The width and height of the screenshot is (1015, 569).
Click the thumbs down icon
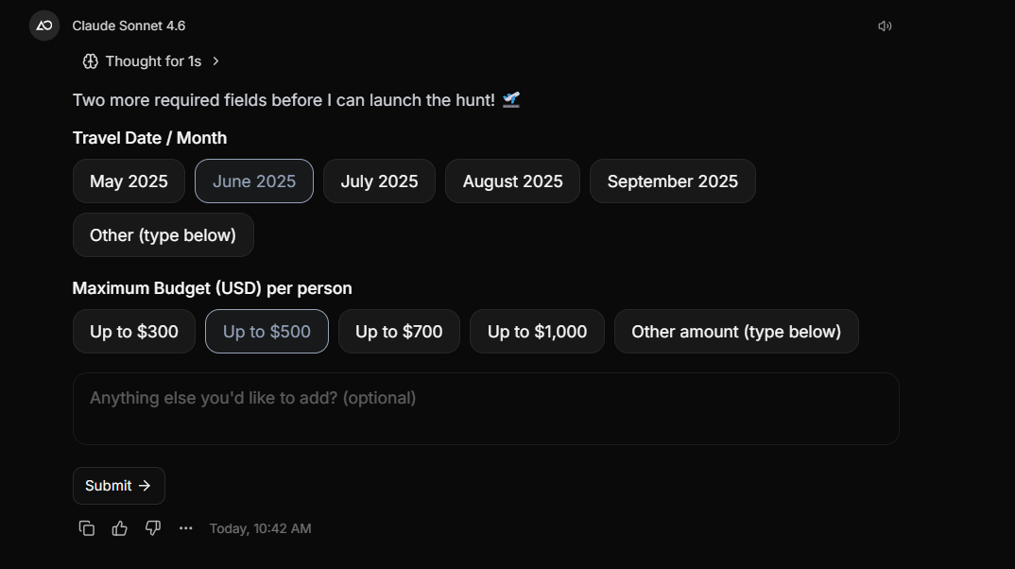pyautogui.click(x=153, y=528)
